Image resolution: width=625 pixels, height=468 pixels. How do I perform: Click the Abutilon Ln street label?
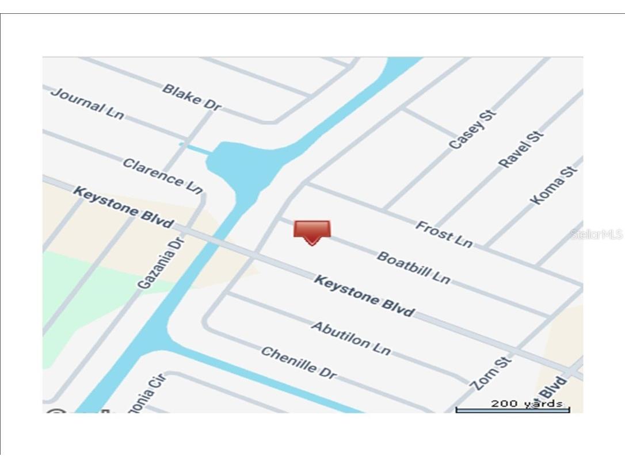point(350,338)
